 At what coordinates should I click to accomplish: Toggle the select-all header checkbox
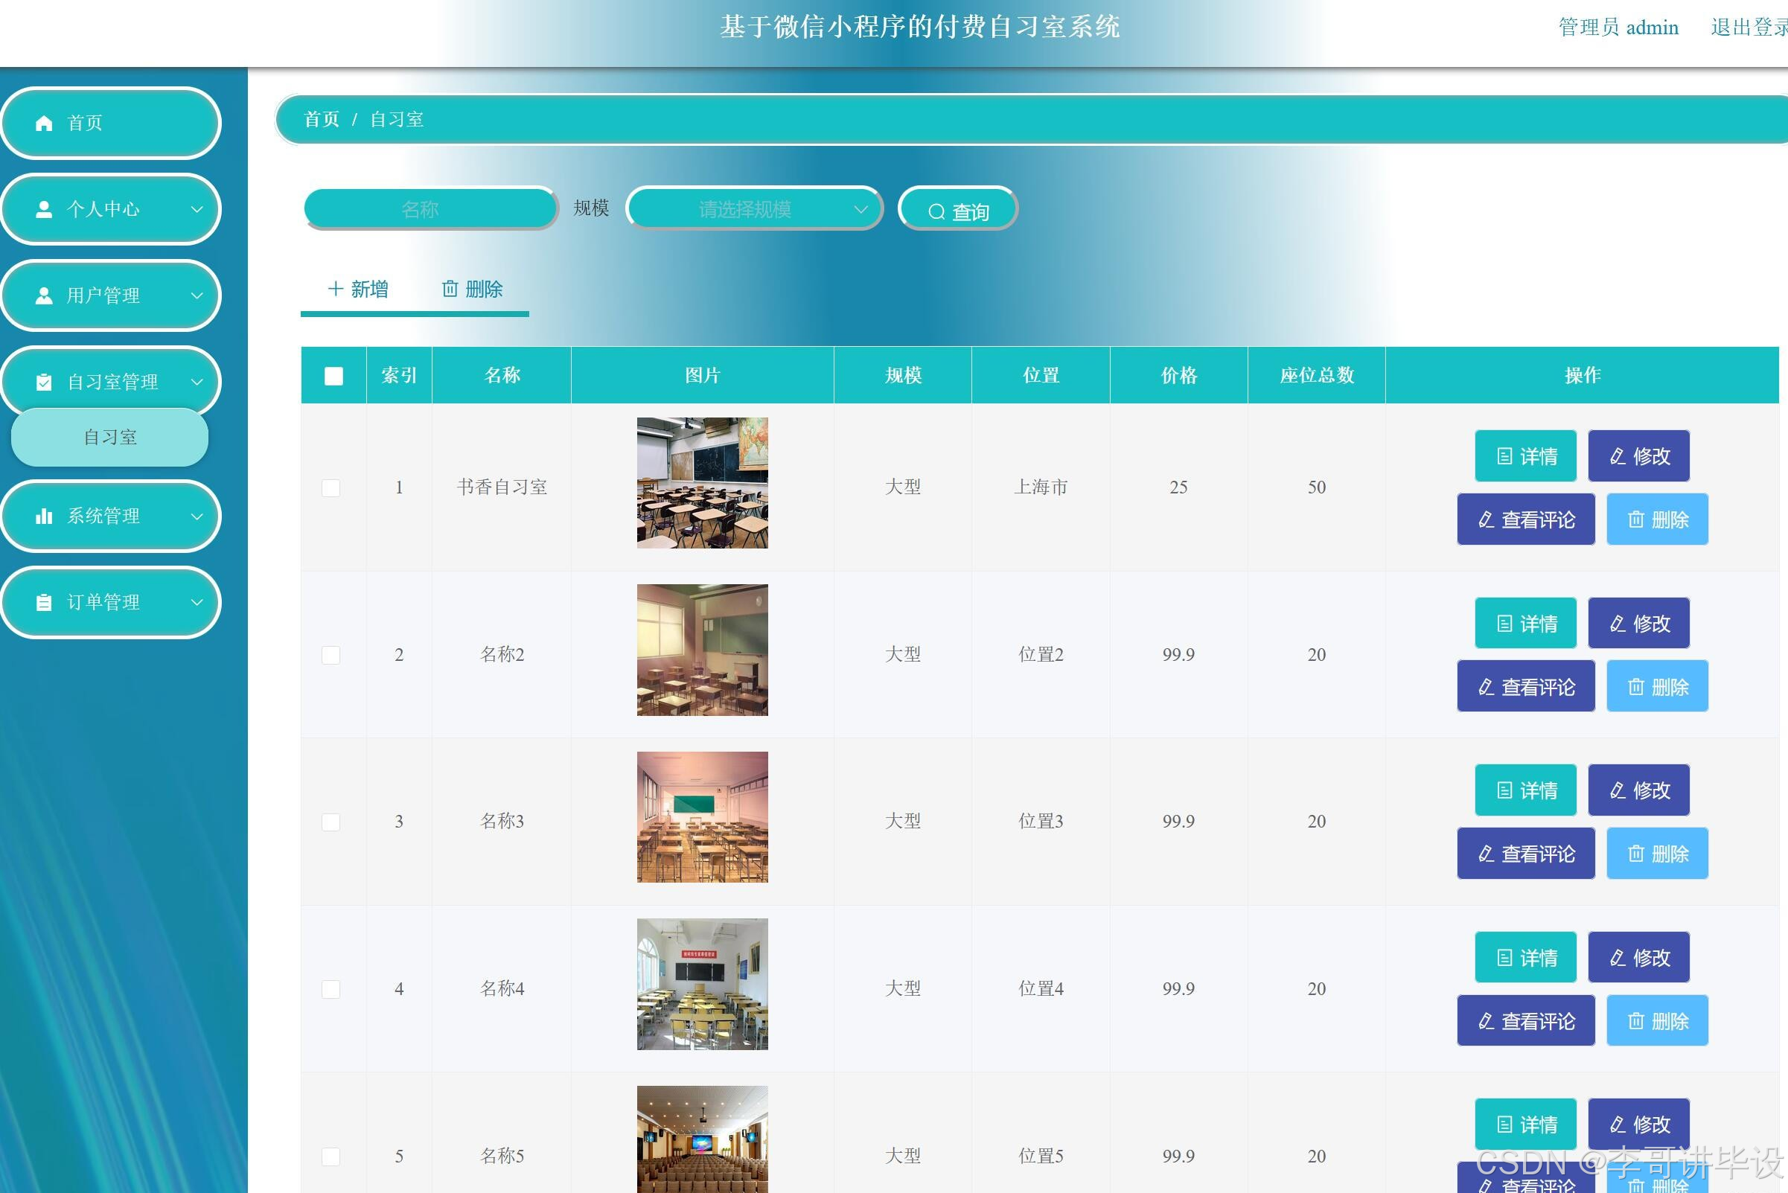click(333, 376)
